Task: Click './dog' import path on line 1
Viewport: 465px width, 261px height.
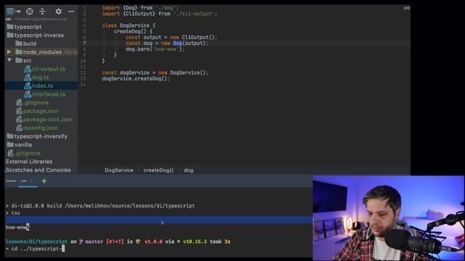Action: pos(166,8)
